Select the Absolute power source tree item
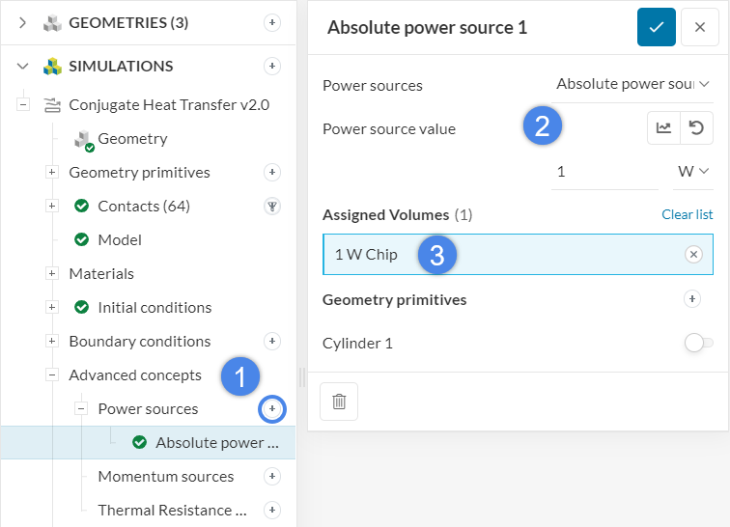 pyautogui.click(x=148, y=442)
